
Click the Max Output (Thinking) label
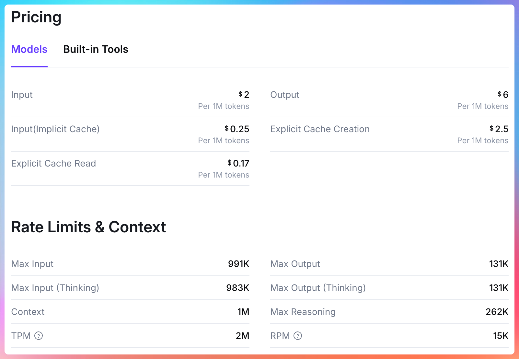pos(318,288)
